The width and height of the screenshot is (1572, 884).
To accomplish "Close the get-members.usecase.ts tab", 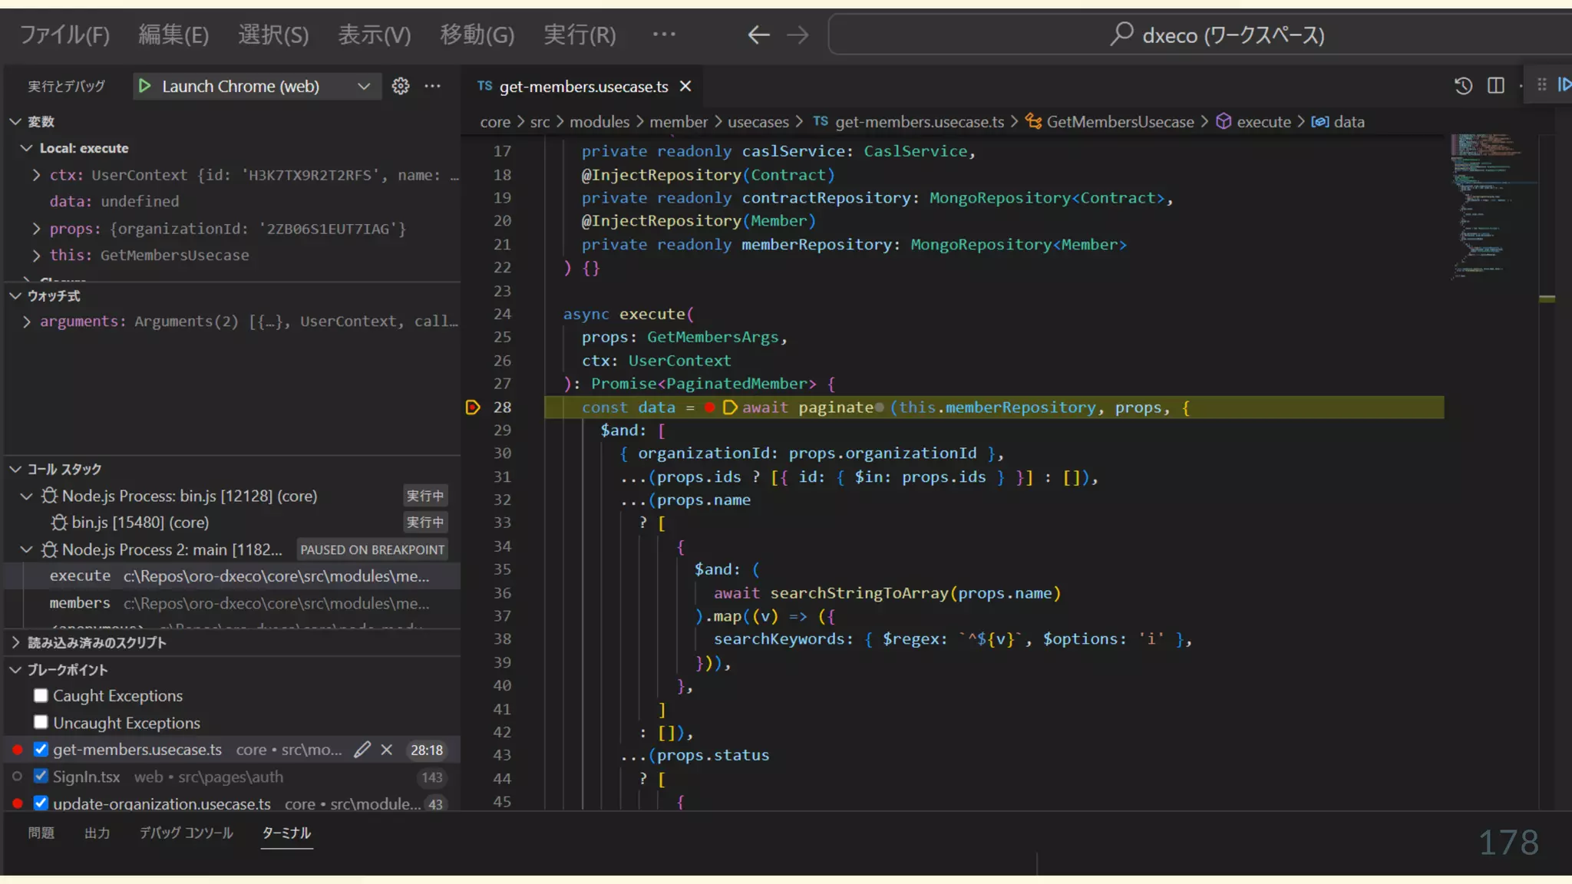I will (685, 87).
